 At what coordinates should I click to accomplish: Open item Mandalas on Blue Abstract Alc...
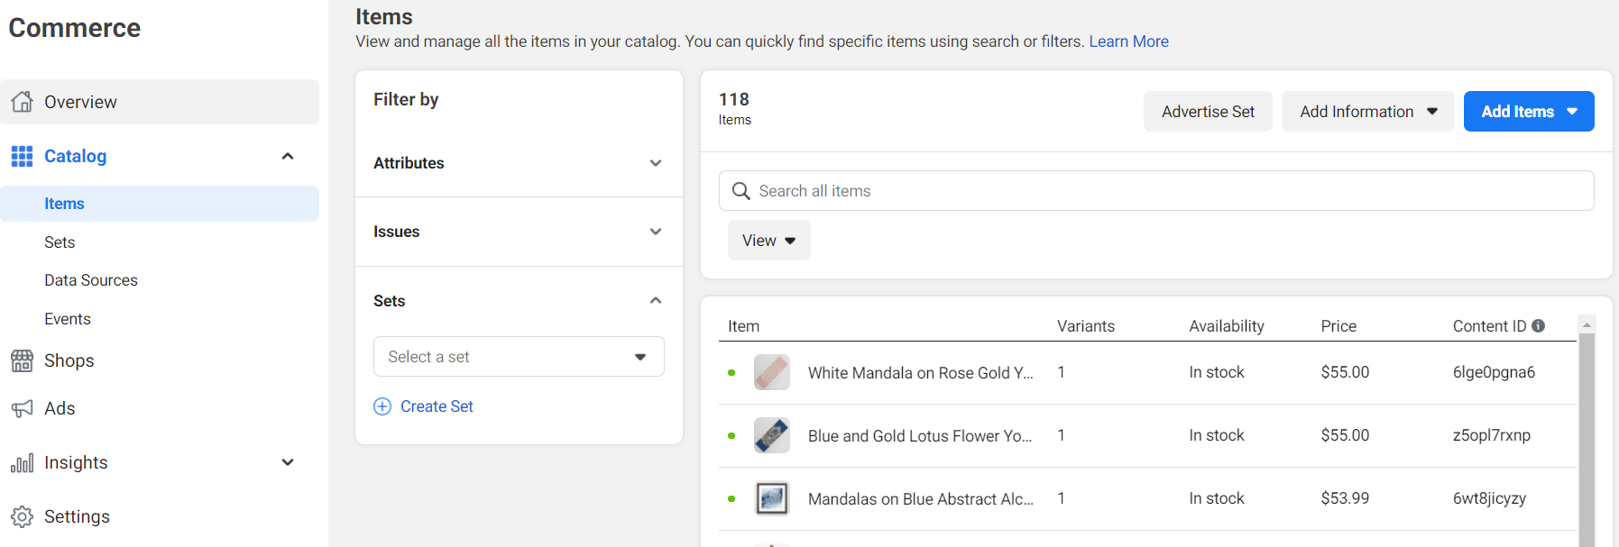(921, 498)
